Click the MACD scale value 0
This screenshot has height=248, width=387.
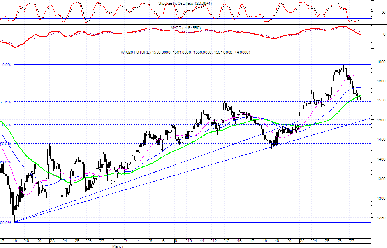click(385, 34)
